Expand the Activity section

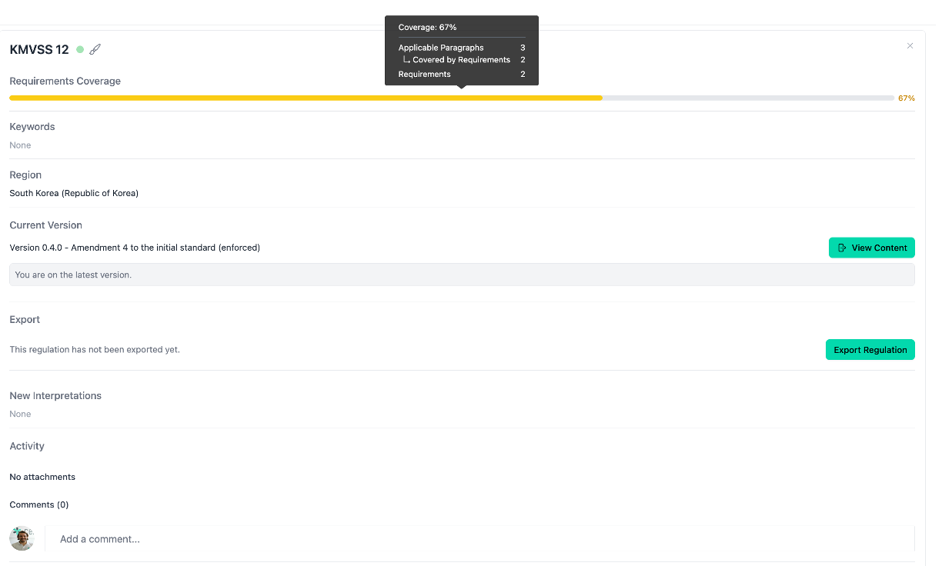point(27,446)
